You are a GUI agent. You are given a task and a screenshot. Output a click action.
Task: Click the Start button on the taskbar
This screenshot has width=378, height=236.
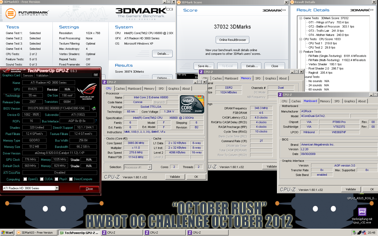tap(7, 233)
